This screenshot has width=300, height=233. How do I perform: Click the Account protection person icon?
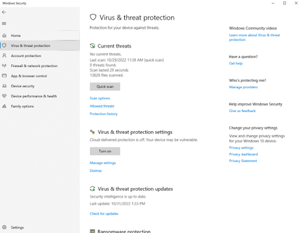4,55
